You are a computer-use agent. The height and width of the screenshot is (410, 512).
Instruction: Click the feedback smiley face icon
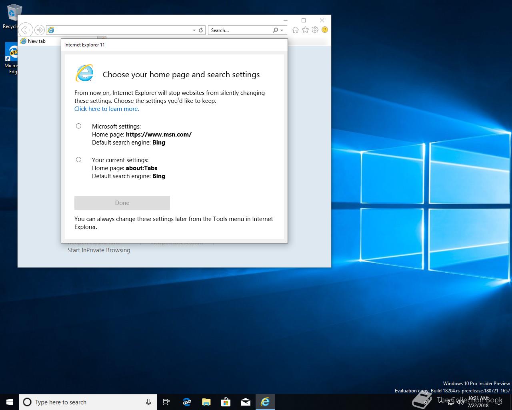pos(325,30)
